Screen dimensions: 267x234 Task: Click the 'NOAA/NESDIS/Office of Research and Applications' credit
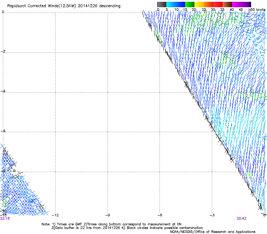click(213, 232)
